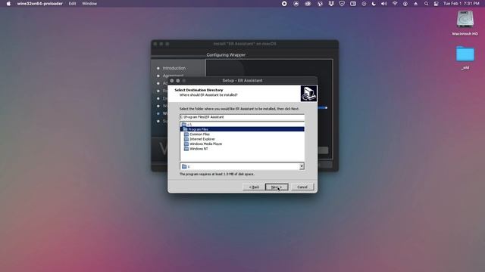485x272 pixels.
Task: Open the wine32on64-preloader app menu
Action: [x=40, y=4]
